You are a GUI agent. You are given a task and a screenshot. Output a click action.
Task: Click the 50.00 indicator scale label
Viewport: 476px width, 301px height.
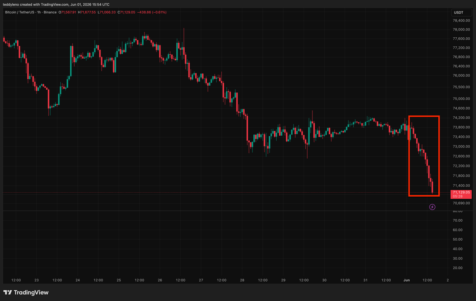(x=457, y=240)
